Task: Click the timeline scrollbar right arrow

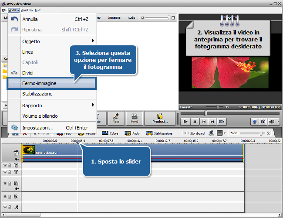Action: pos(280,215)
